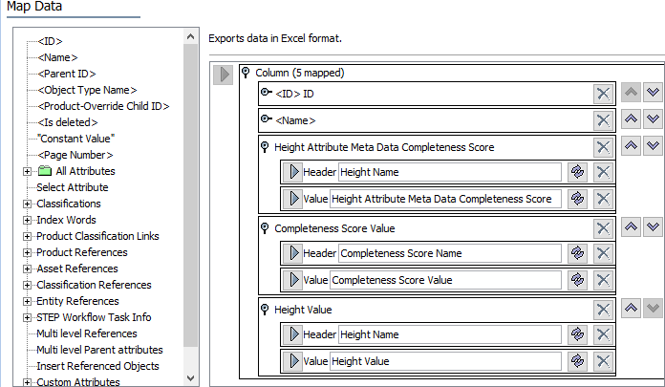Move Completeness Score Value column down

[654, 227]
